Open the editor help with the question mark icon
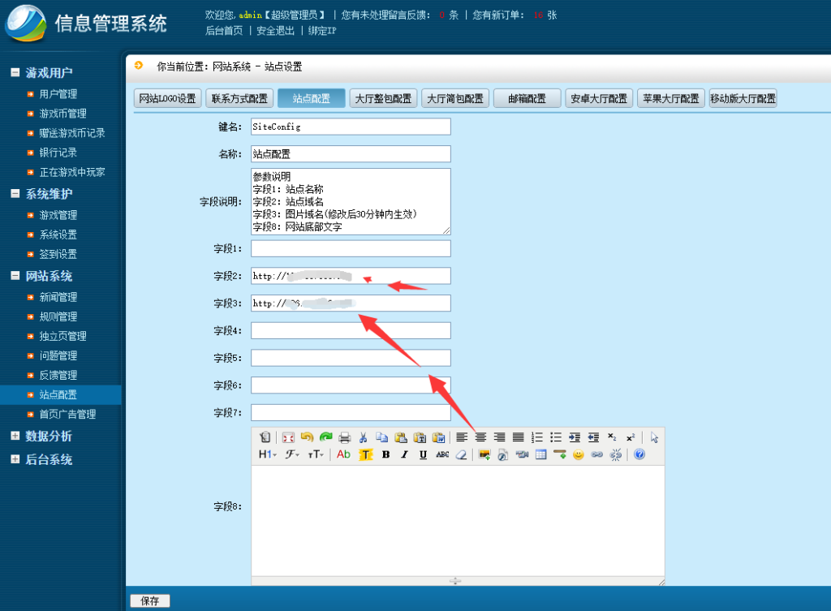Viewport: 831px width, 611px height. (x=641, y=454)
